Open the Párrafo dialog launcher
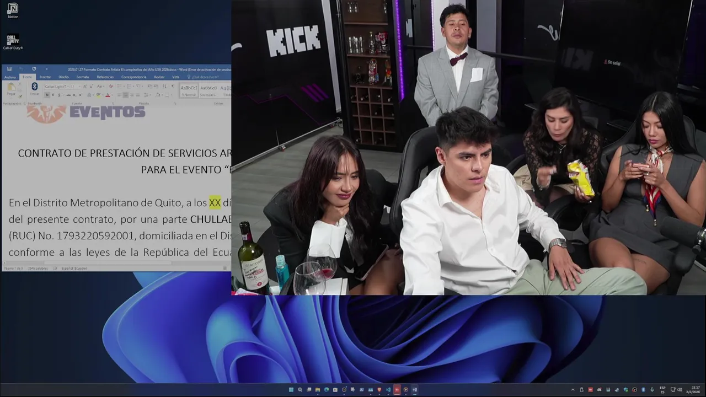Screen dimensions: 706x397 (x=175, y=103)
